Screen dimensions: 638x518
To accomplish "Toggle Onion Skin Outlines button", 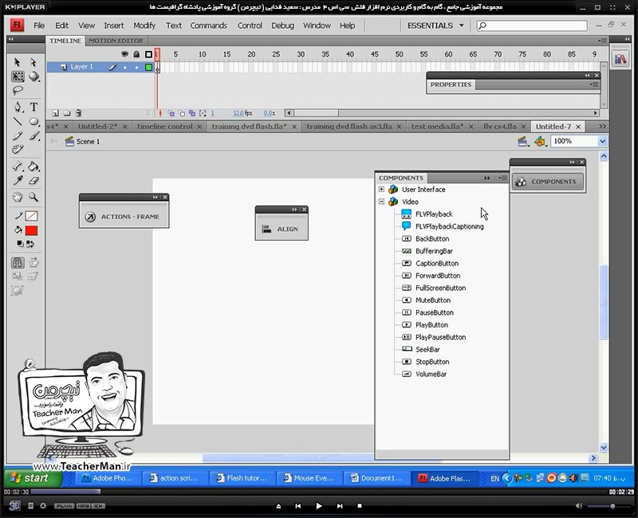I will (x=182, y=113).
